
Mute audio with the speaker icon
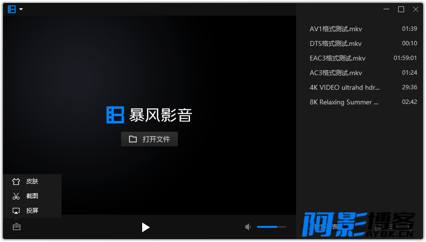click(248, 227)
